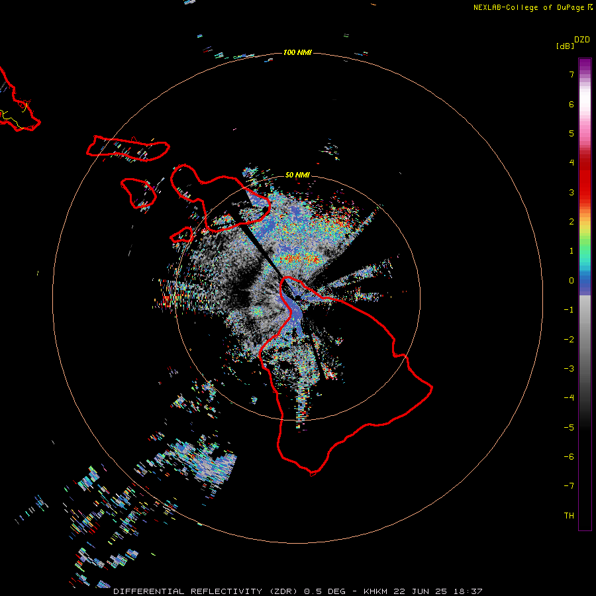This screenshot has width=596, height=596.
Task: Click the ZDR color scale bar
Action: coord(585,294)
